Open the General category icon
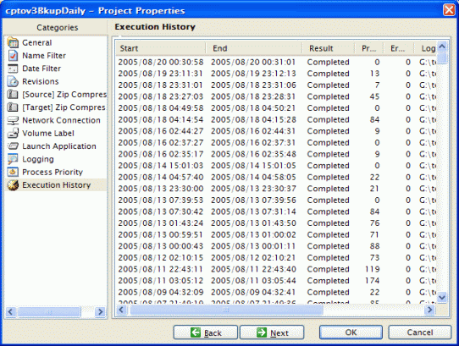Image resolution: width=459 pixels, height=346 pixels. [13, 42]
